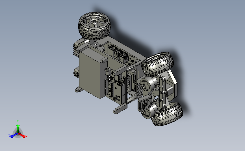Select the red X axis of the triad

[x=22, y=135]
